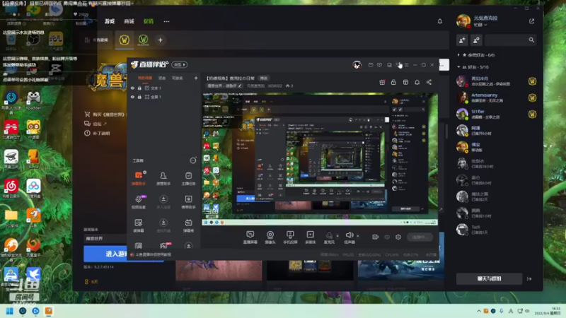
Task: Open the gift box icon above preview
Action: pos(382,82)
